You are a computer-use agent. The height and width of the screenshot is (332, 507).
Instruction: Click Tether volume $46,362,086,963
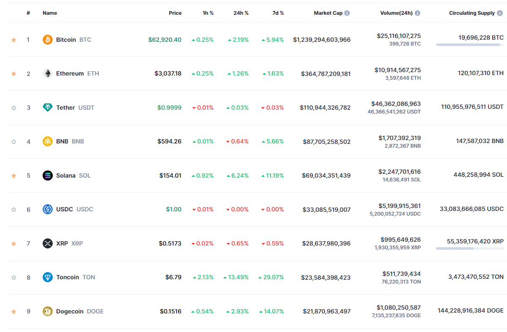[396, 103]
